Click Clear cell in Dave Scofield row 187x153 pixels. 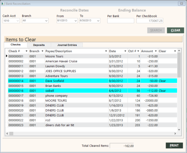coord(168,81)
